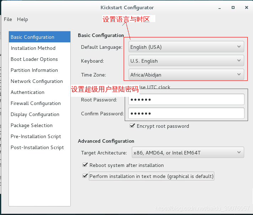The height and width of the screenshot is (215, 253).
Task: Maximize the Kickstart Configurator window
Action: [x=233, y=7]
